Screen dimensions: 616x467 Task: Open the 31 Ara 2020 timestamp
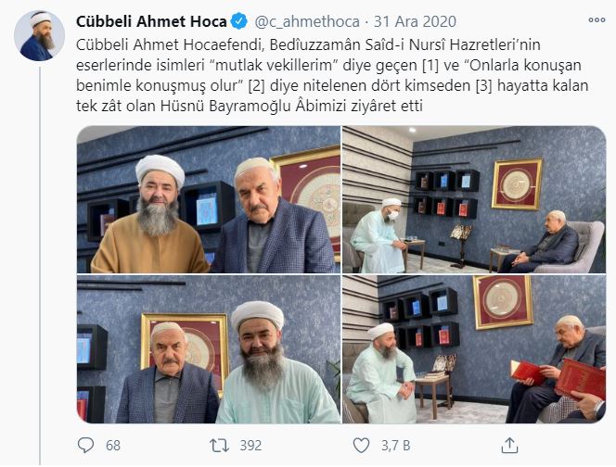[x=415, y=21]
